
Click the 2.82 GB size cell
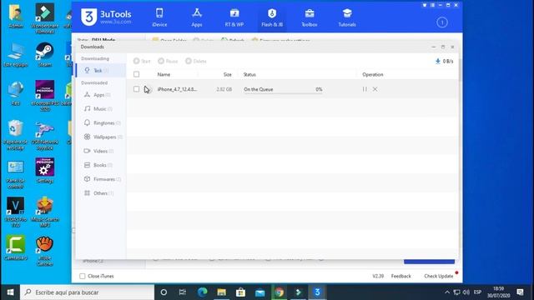click(x=224, y=89)
